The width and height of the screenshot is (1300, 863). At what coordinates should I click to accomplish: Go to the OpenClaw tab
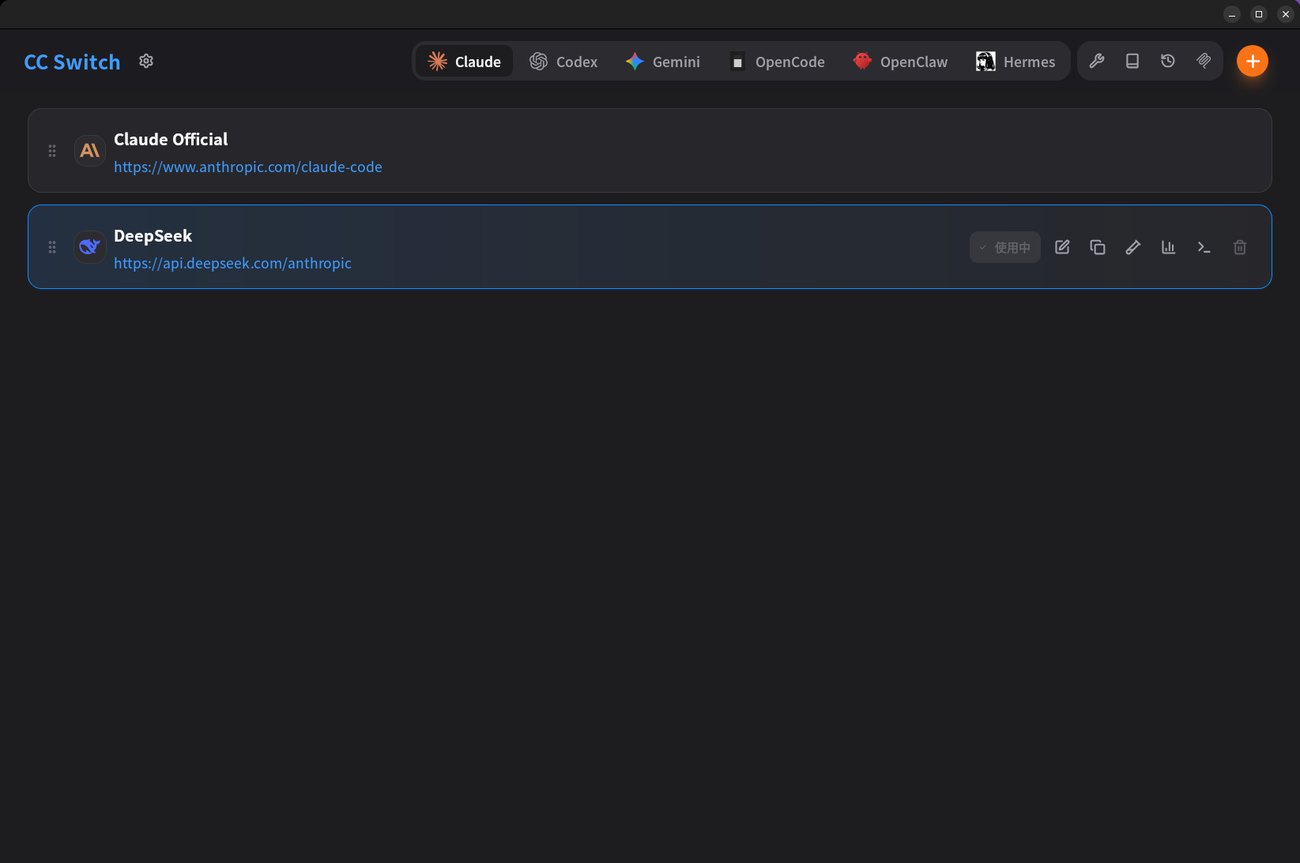(901, 61)
